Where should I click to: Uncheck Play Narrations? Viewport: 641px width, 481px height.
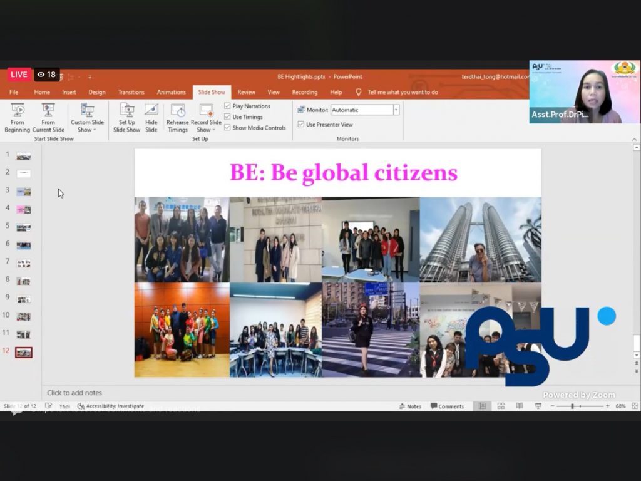pyautogui.click(x=228, y=106)
